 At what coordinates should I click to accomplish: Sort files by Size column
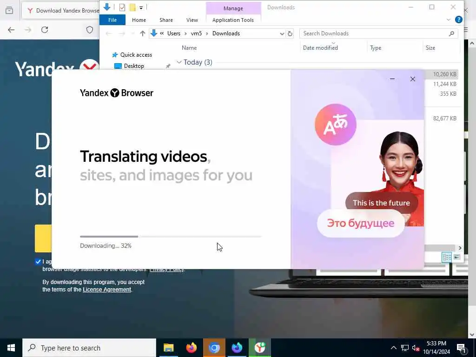point(430,48)
